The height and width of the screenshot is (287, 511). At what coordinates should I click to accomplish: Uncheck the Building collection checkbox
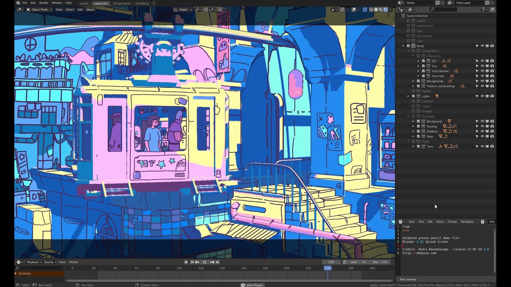tap(418, 126)
